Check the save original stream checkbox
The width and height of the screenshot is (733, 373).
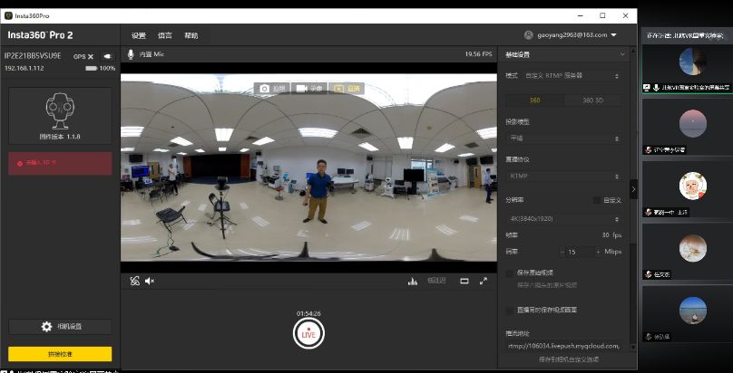tap(509, 272)
